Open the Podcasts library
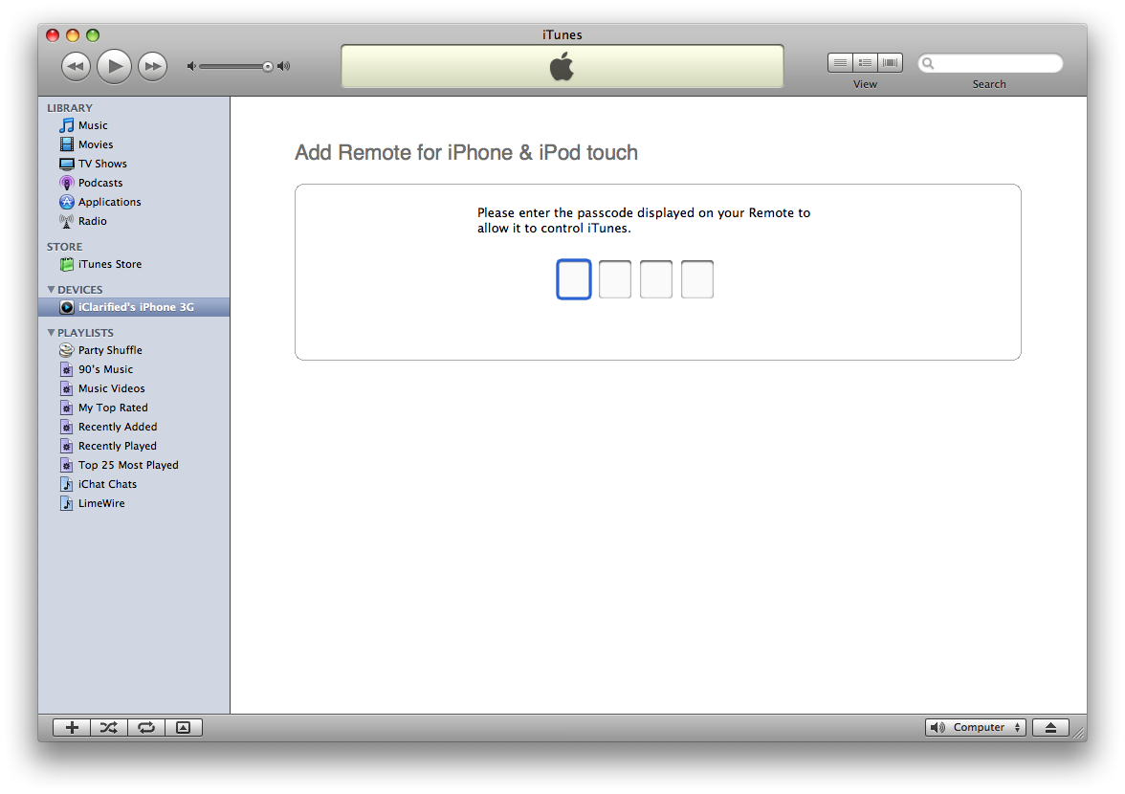The height and width of the screenshot is (794, 1125). click(x=134, y=183)
